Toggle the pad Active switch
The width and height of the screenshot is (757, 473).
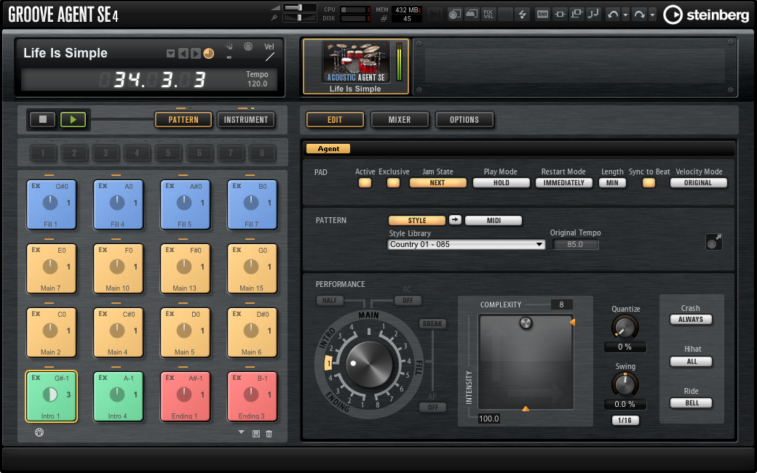(x=365, y=183)
